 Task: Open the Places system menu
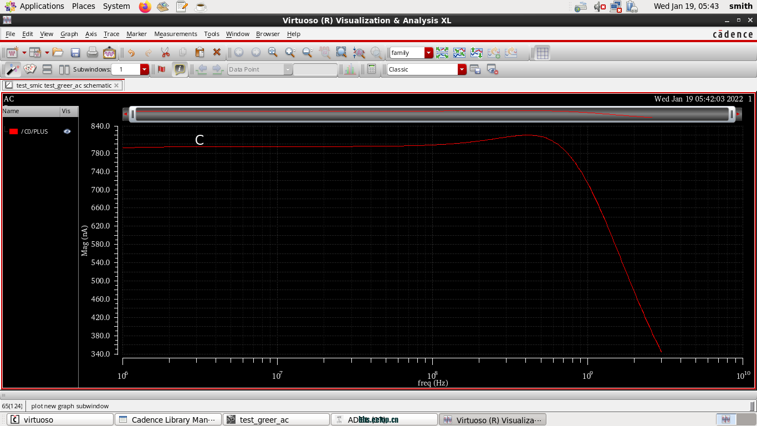[83, 6]
